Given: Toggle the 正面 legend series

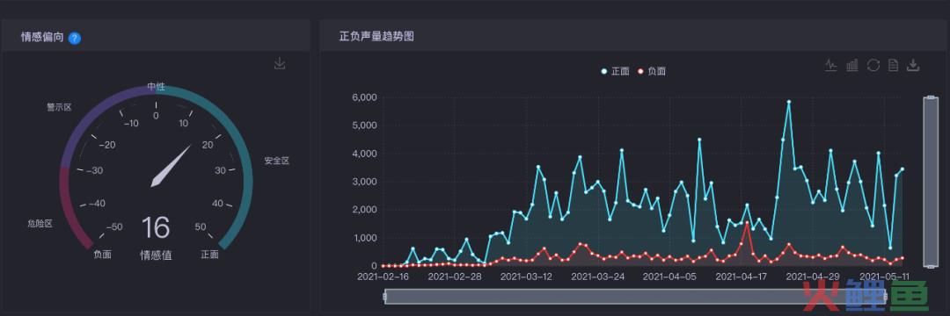Looking at the screenshot, I should pos(615,71).
